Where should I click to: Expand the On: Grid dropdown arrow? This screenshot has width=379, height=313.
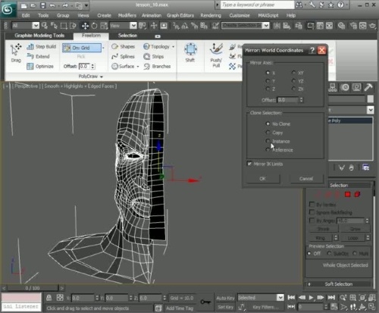pyautogui.click(x=103, y=48)
